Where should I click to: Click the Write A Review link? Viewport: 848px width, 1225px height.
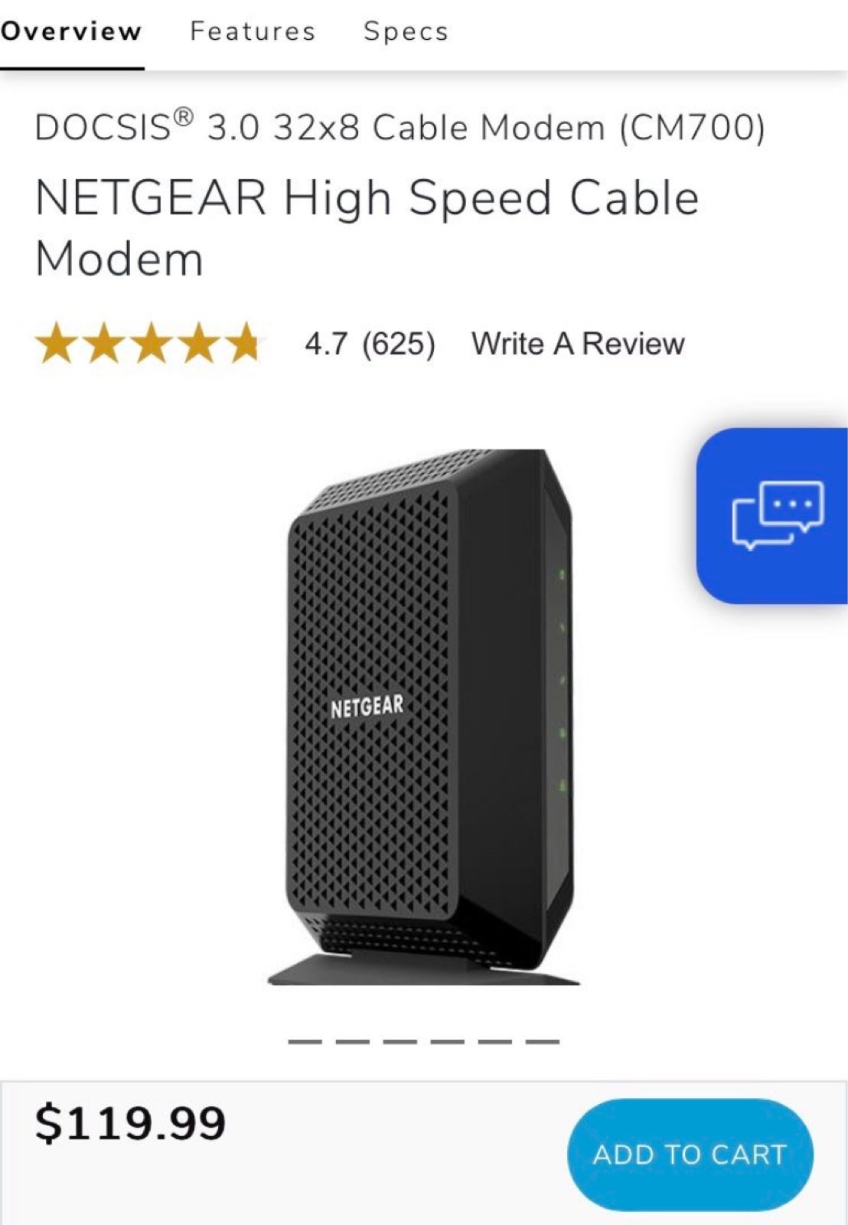(578, 344)
